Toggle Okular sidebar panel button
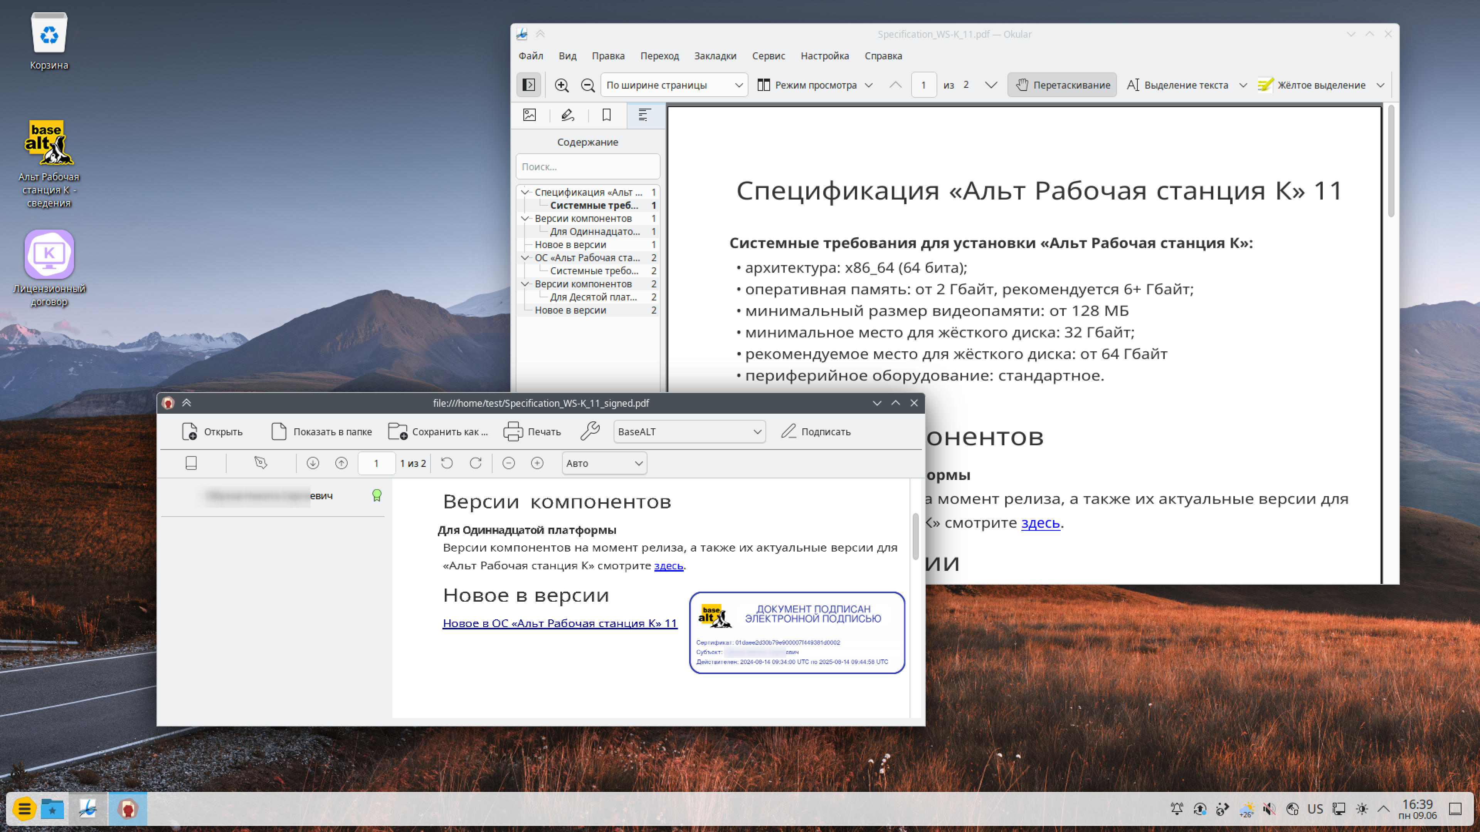The image size is (1480, 832). [x=528, y=85]
